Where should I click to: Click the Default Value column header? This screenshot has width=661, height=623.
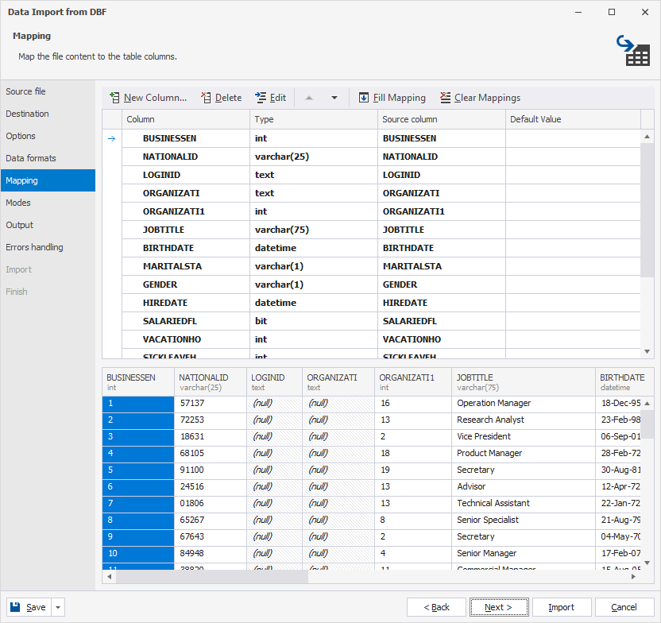[x=573, y=119]
